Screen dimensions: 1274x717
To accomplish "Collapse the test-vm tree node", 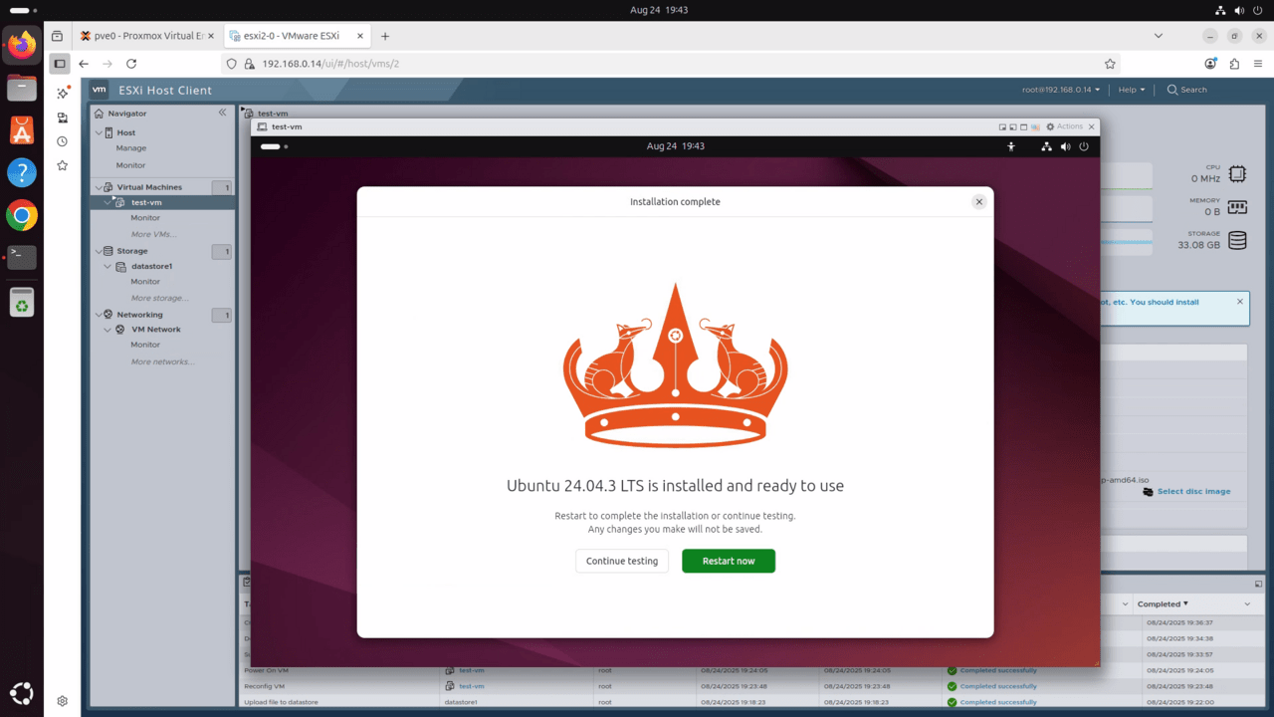I will point(108,202).
